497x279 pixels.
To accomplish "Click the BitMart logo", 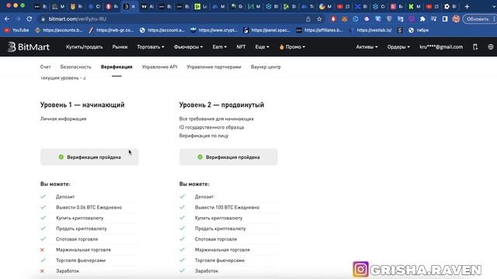I will (x=29, y=46).
